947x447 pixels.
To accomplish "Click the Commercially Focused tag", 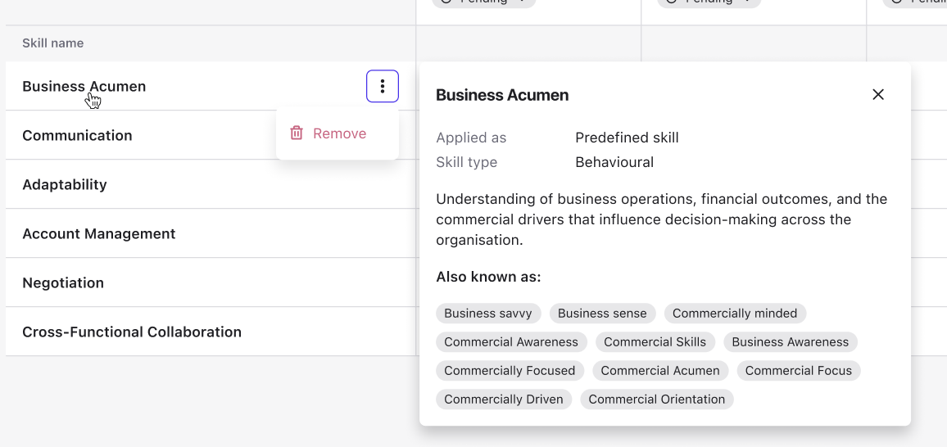I will [510, 370].
